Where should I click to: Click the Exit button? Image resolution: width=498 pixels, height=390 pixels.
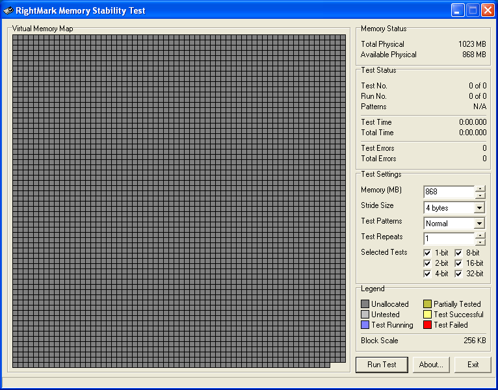(473, 365)
